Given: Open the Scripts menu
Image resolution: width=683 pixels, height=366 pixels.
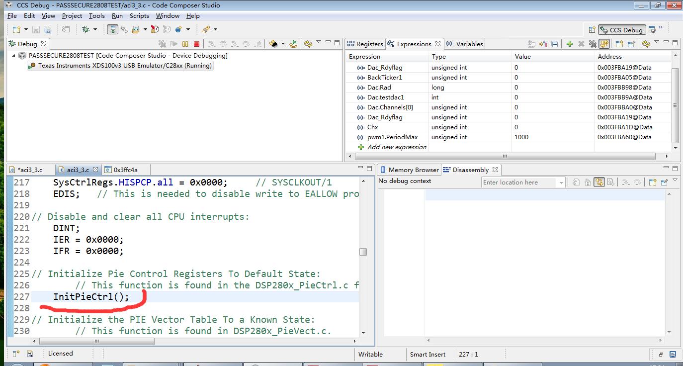Looking at the screenshot, I should pyautogui.click(x=139, y=16).
